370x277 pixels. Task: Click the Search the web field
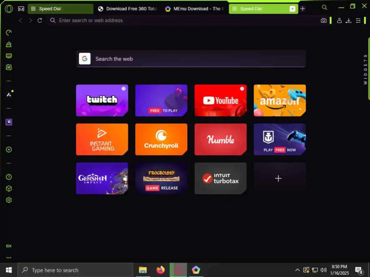tap(191, 59)
